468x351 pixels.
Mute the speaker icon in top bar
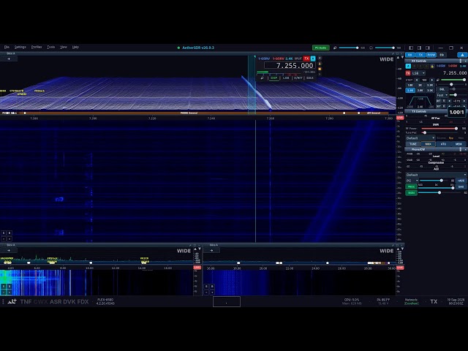coord(335,48)
